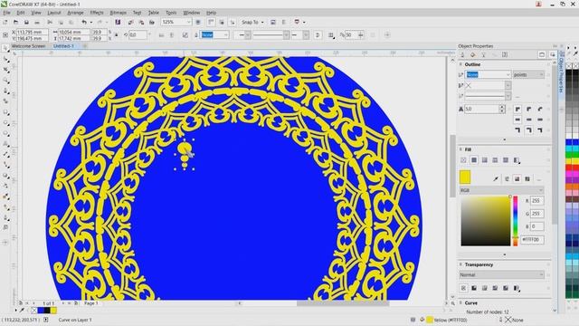Click the Save icon in standard toolbar
This screenshot has width=579, height=326.
(26, 22)
